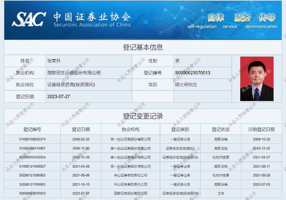Click record number S1080121040027

pyautogui.click(x=32, y=166)
